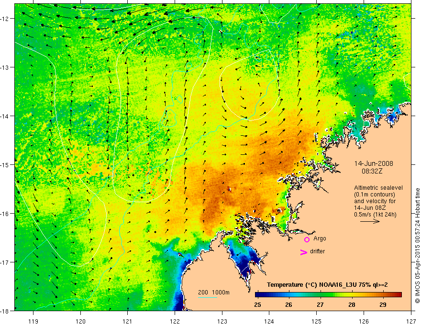Click the longitude axis label '124'
Viewport: 421px width, 325px height.
coord(269,321)
